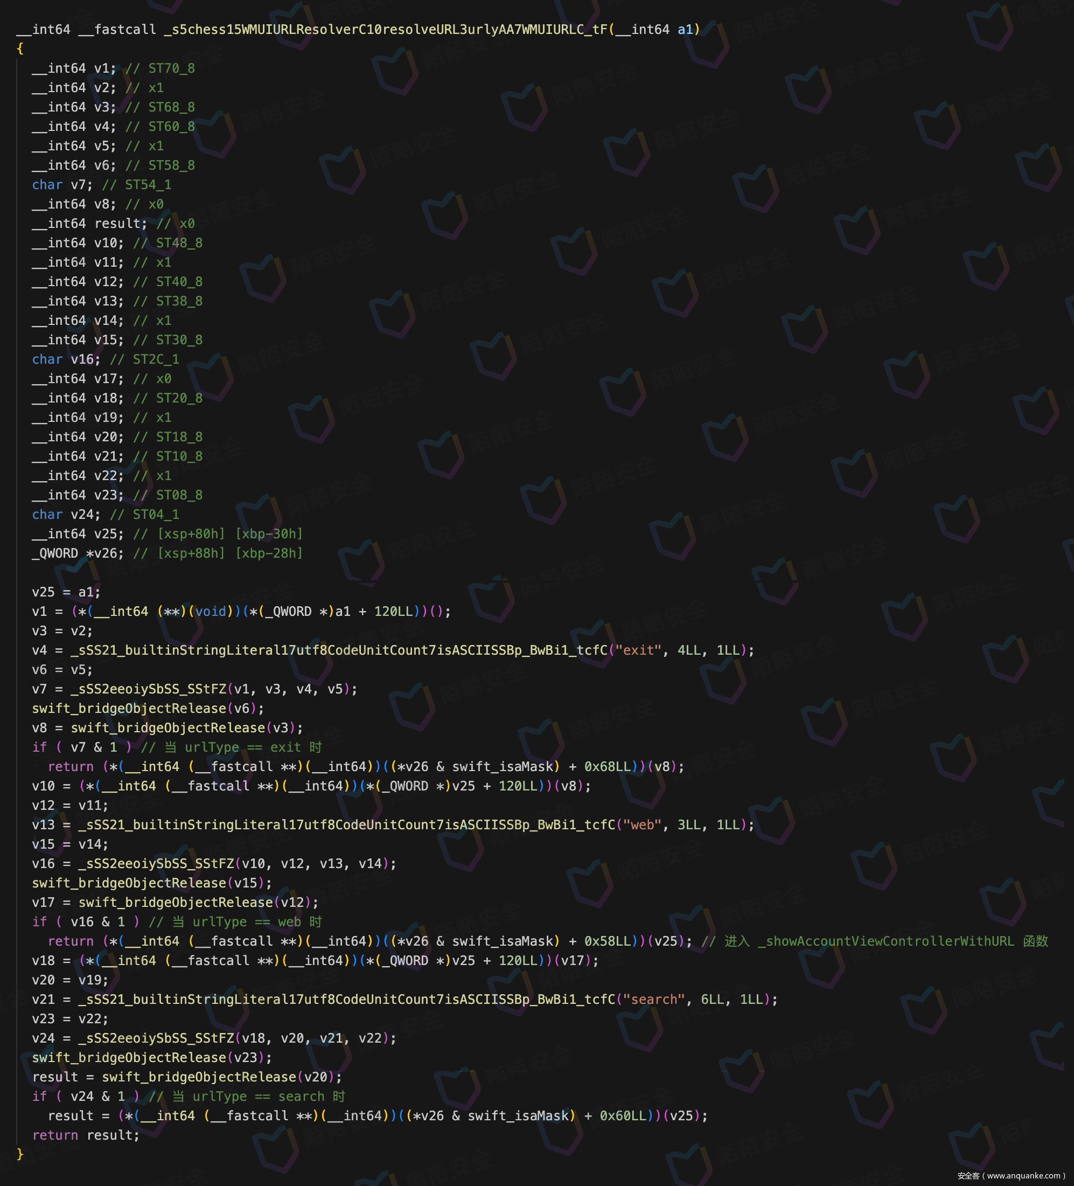Click the "exit" string literal
The image size is (1074, 1186).
638,650
